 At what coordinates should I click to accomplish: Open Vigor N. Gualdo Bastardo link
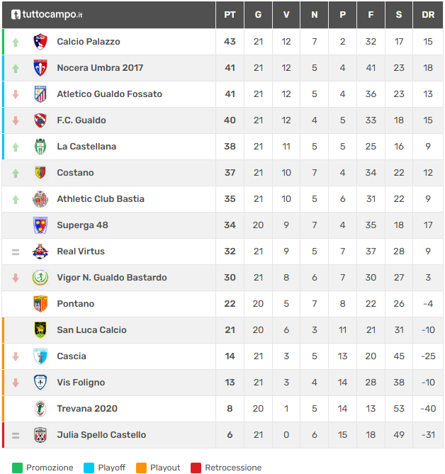112,278
